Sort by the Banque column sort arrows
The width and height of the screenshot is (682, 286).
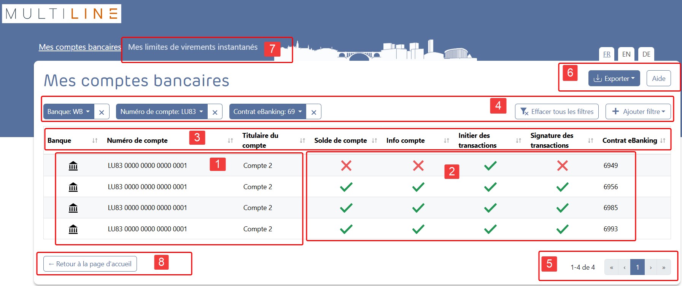click(95, 141)
